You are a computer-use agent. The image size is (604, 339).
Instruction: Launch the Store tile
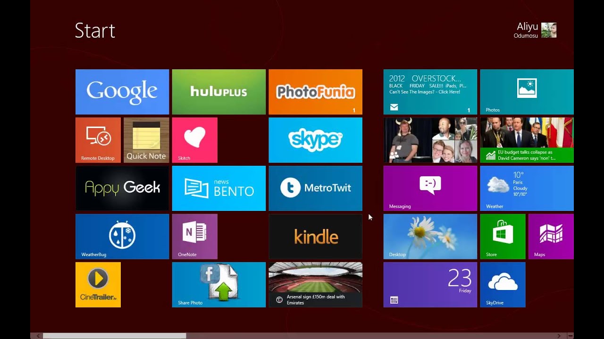coord(503,236)
